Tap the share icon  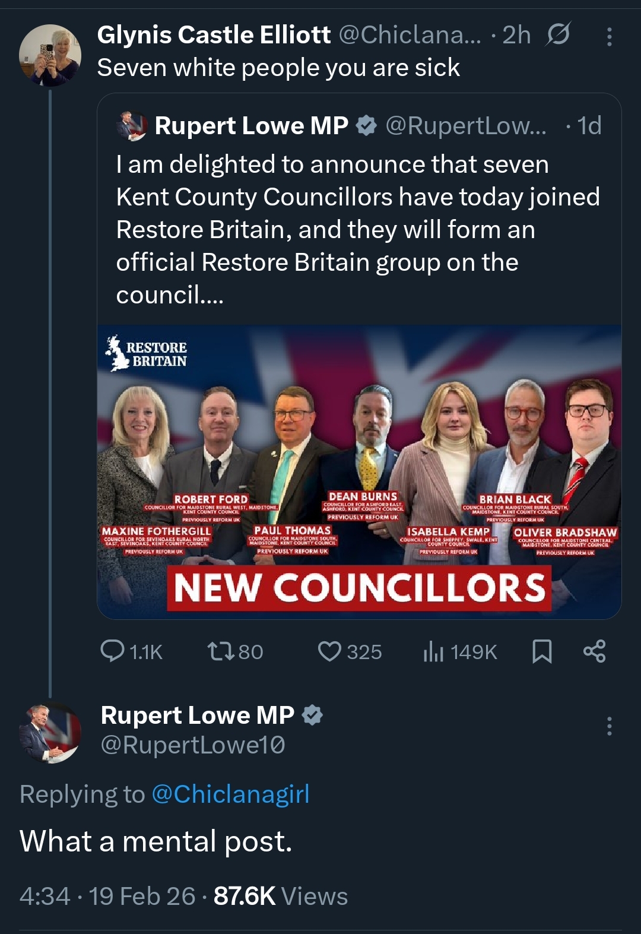pyautogui.click(x=594, y=651)
